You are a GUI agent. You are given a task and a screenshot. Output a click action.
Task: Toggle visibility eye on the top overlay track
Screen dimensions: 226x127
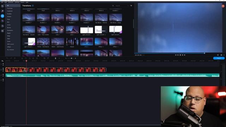pos(3,64)
